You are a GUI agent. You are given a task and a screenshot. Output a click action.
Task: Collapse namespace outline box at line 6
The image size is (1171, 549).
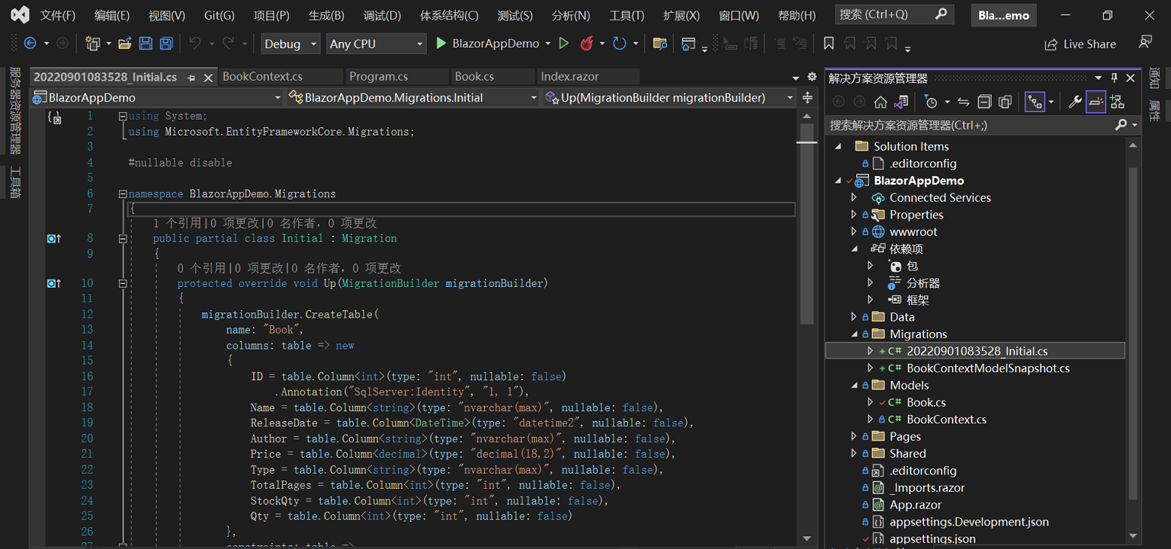click(123, 194)
